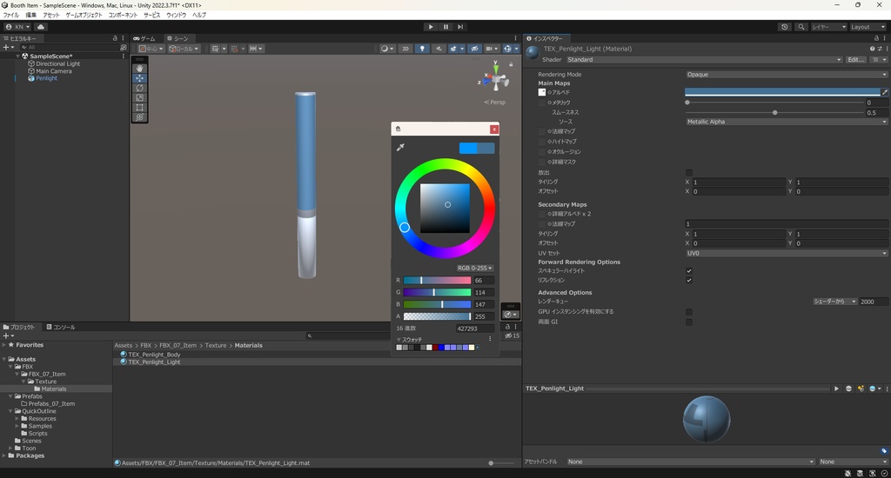Click the albedo field eyedropper icon
891x478 pixels.
884,92
